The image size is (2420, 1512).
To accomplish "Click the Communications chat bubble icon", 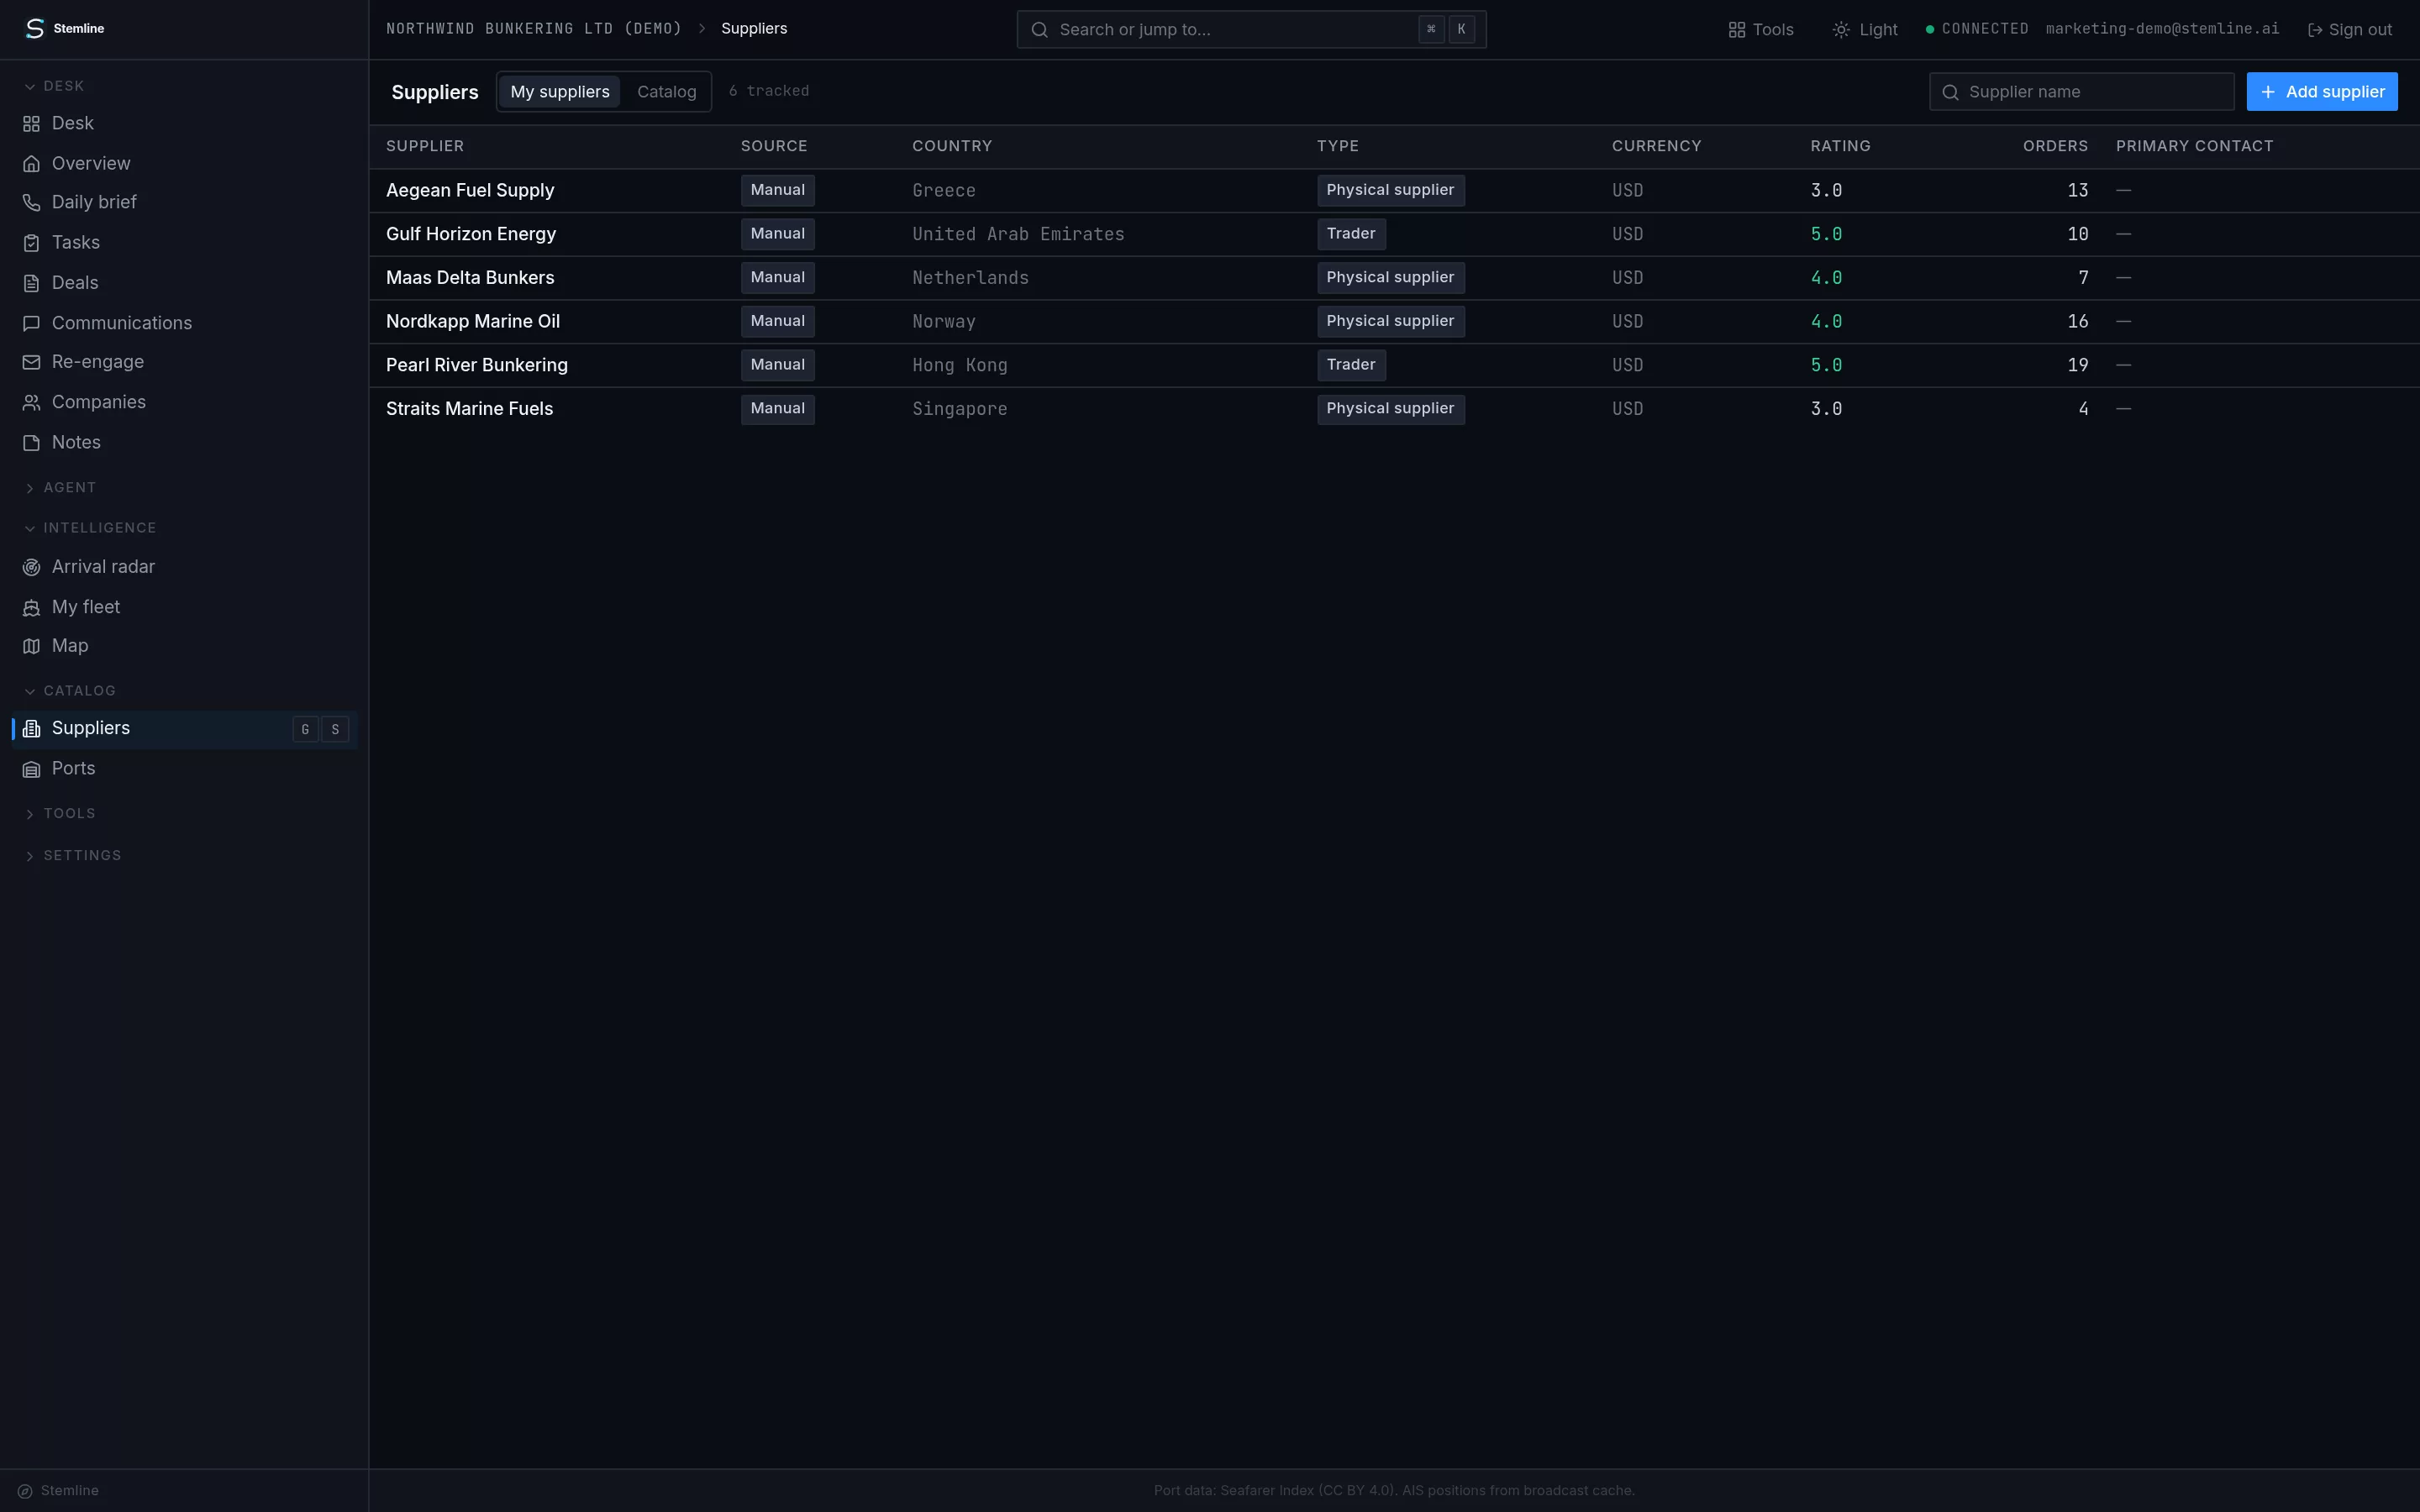I will point(31,323).
